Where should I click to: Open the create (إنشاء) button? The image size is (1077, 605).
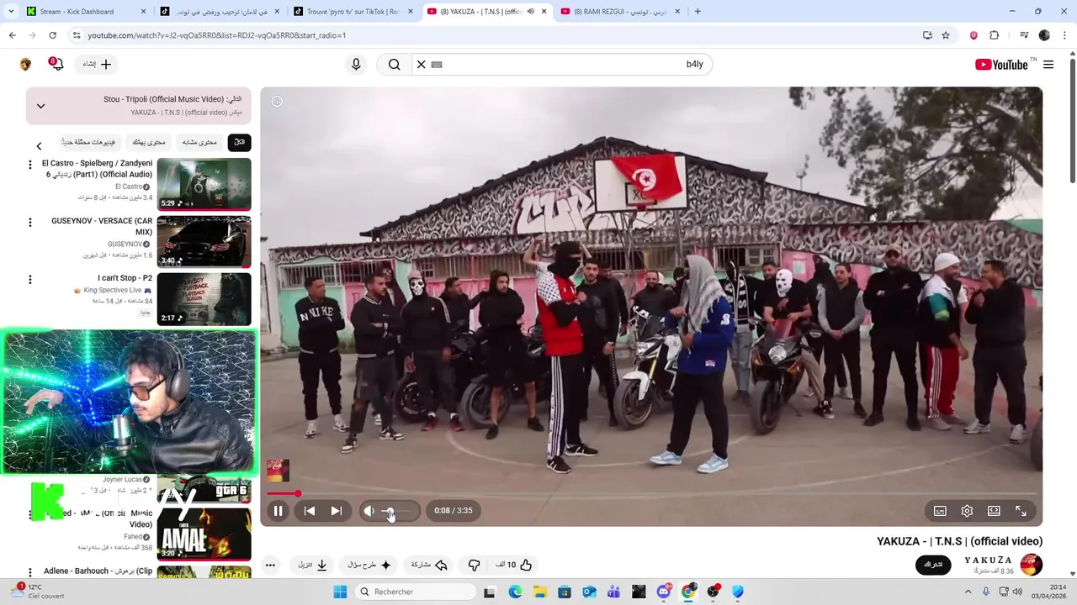pos(98,64)
